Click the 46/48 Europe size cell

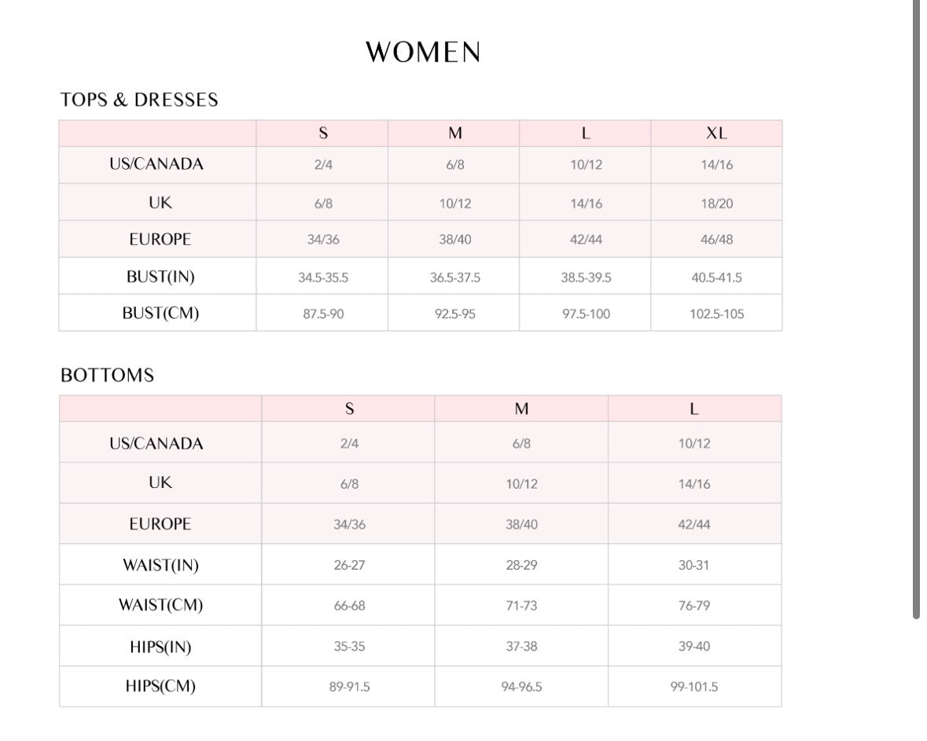(716, 240)
